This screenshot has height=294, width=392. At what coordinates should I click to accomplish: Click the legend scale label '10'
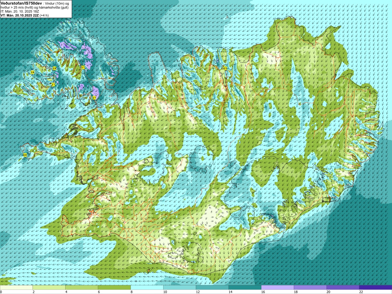(165, 292)
